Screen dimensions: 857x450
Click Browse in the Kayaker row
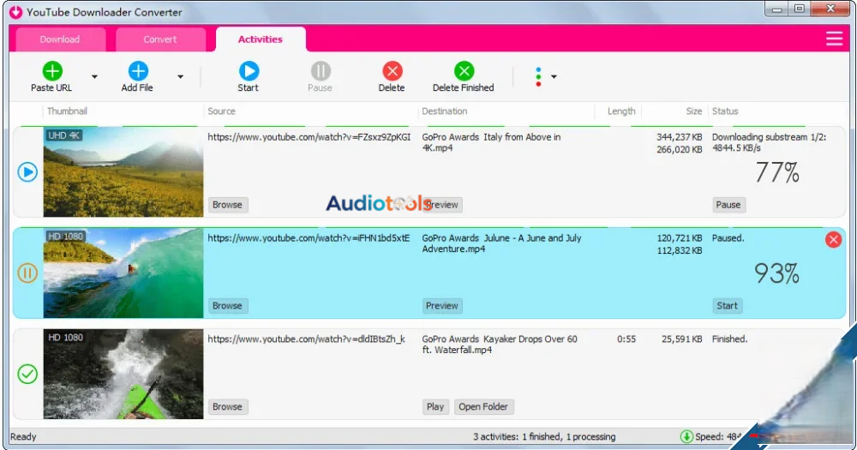(227, 407)
